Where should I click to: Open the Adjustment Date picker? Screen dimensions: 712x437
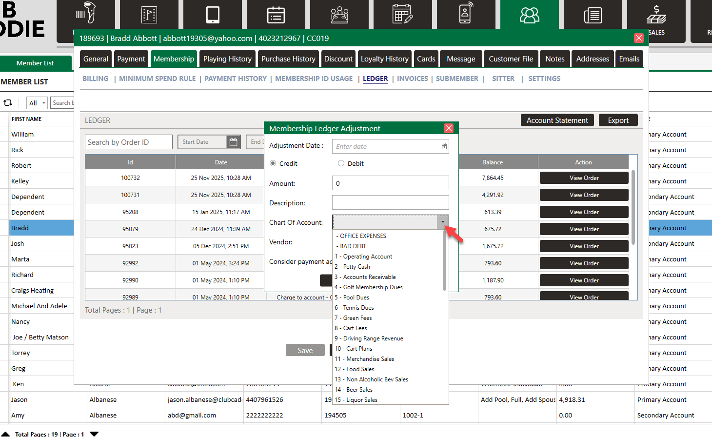[x=444, y=146]
